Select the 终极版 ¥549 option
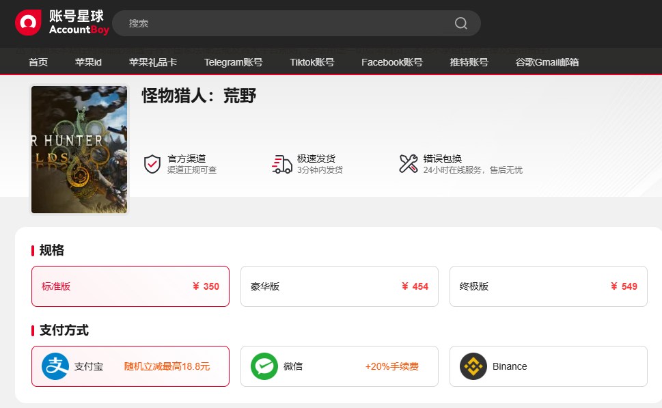This screenshot has width=662, height=408. pos(549,286)
